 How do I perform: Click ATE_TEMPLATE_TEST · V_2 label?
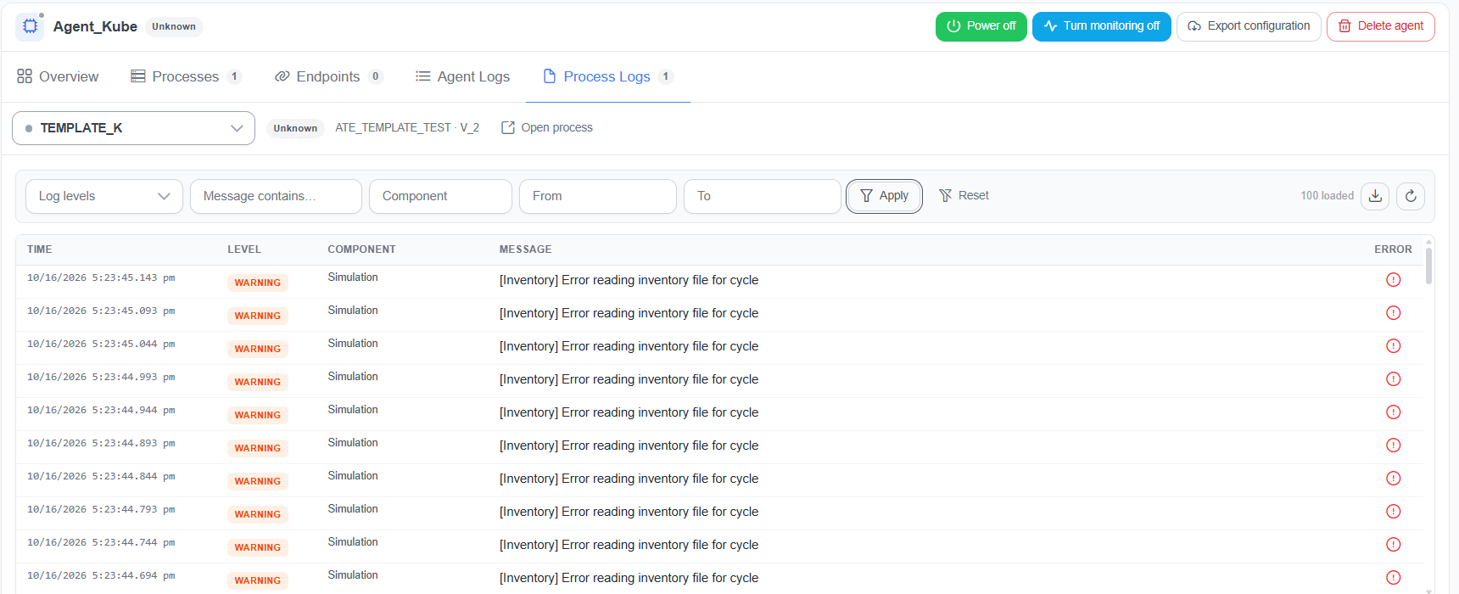pos(407,127)
